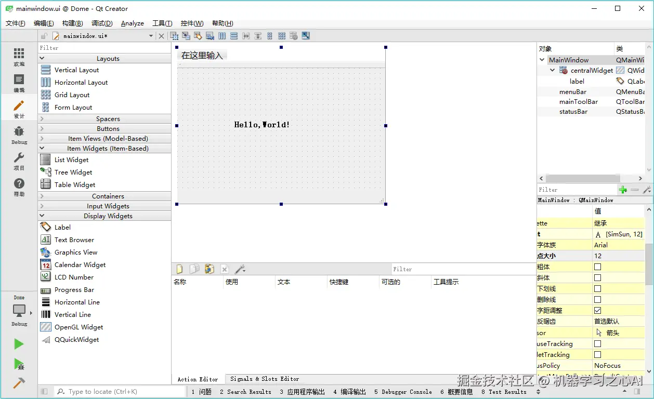Apply Lay Out Vertically in Splitter

pyautogui.click(x=258, y=36)
